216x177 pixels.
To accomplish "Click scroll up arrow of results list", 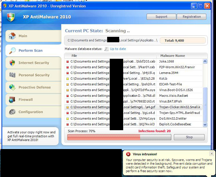I will click(205, 61).
